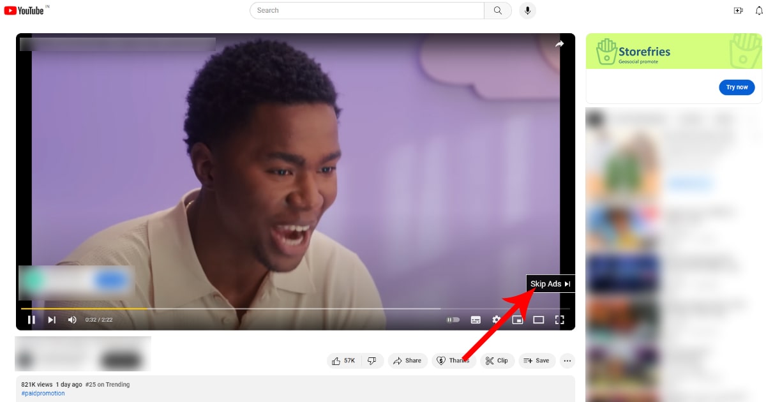
Task: Pause the video playback
Action: click(x=31, y=320)
